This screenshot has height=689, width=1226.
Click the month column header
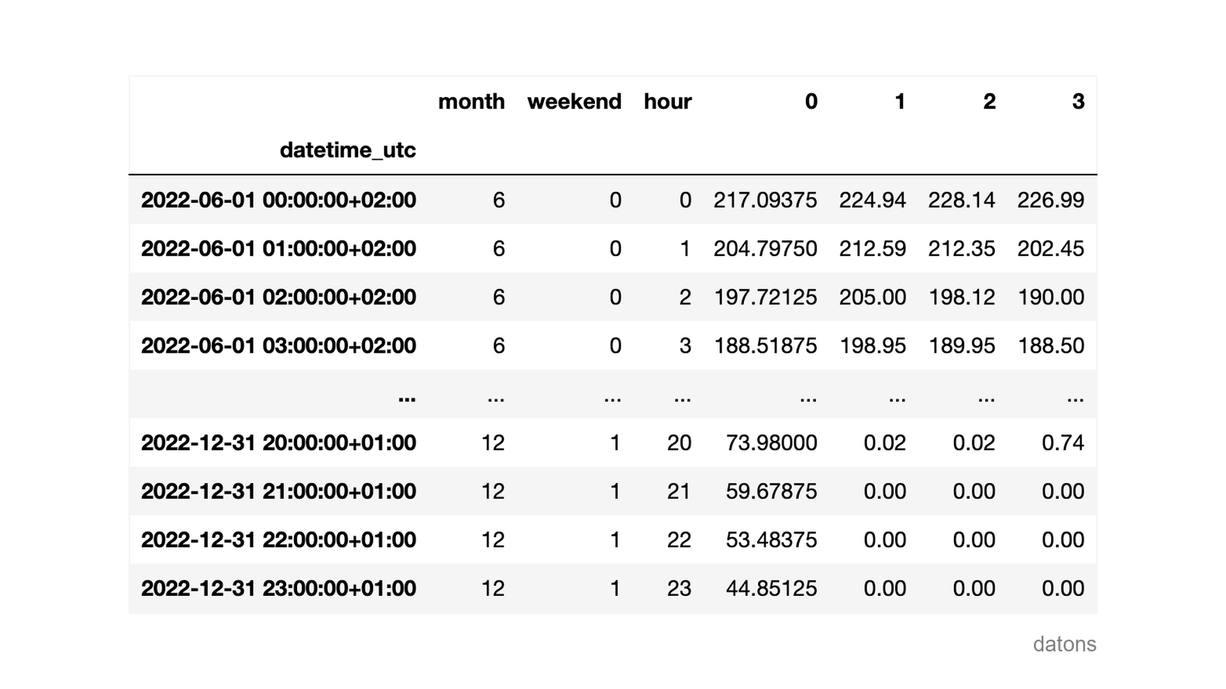coord(471,101)
